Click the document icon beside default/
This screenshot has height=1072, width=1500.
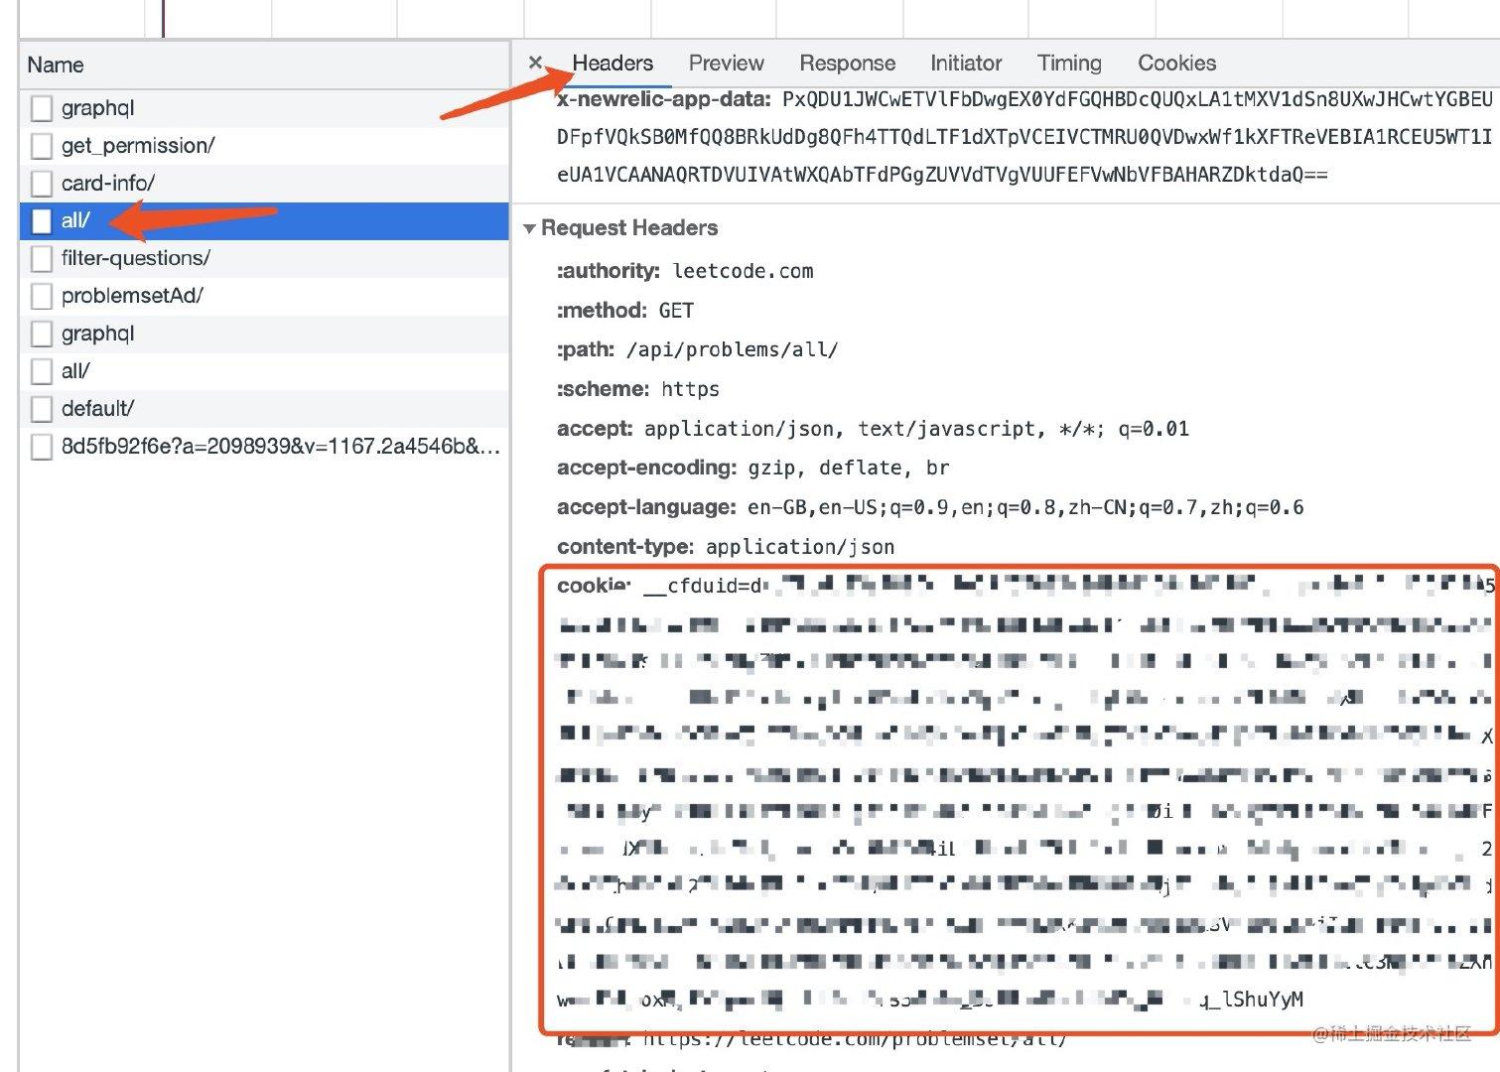click(41, 409)
